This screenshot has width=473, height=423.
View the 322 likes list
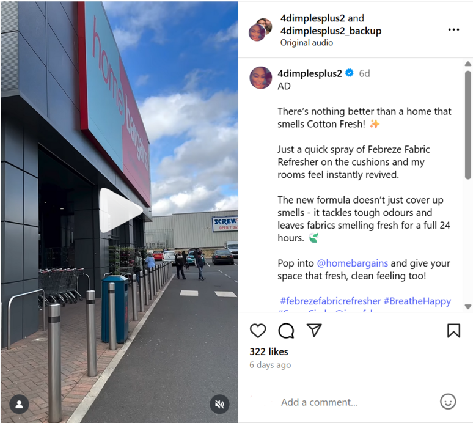point(269,351)
